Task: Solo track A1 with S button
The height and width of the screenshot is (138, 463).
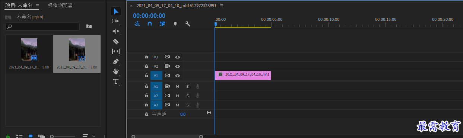Action: click(187, 86)
